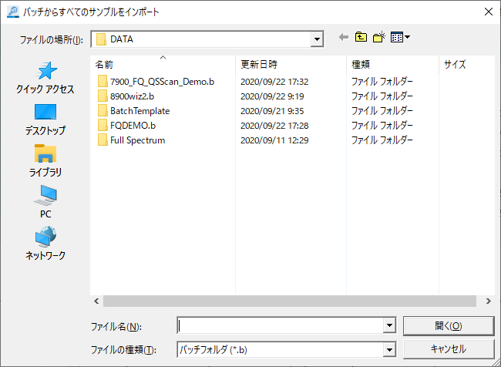The height and width of the screenshot is (367, 501).
Task: Open the view menu icon
Action: tap(400, 38)
